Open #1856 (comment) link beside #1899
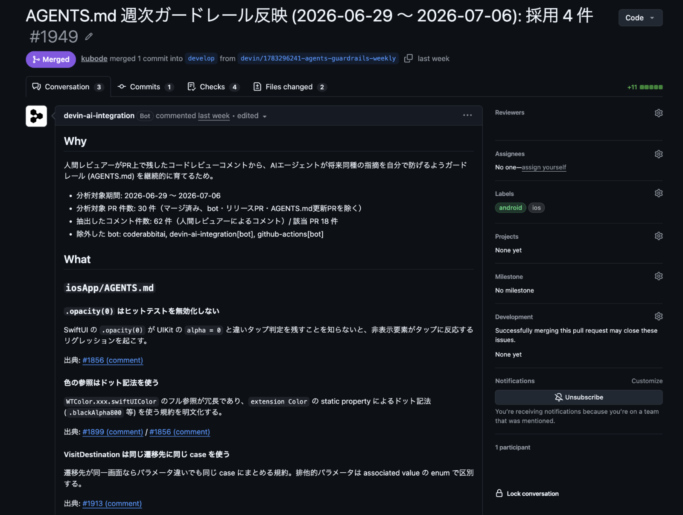Image resolution: width=683 pixels, height=515 pixels. (x=180, y=432)
